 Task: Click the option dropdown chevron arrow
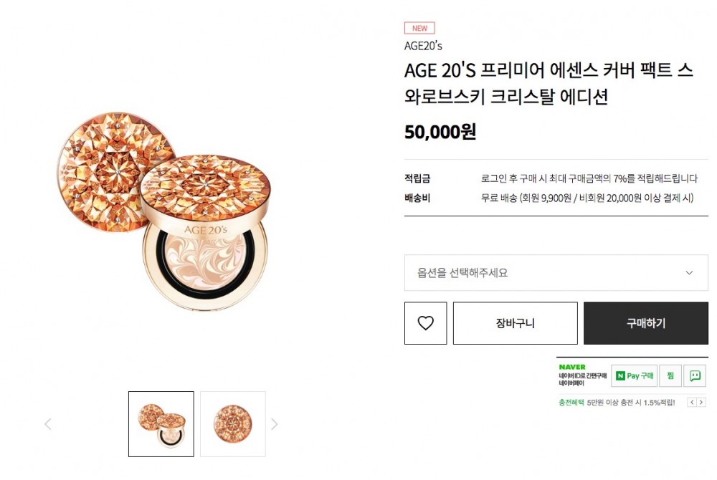coord(689,273)
